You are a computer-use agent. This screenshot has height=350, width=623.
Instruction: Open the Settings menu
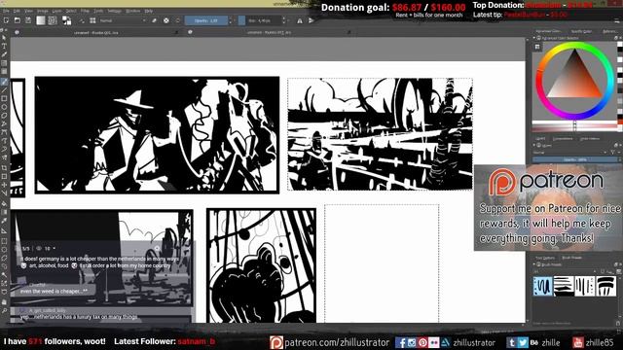coord(115,11)
